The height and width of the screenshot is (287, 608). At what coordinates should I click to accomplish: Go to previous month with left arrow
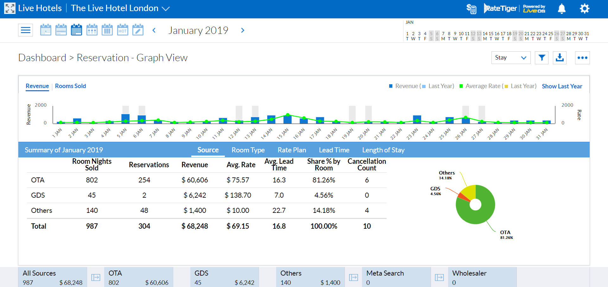(154, 30)
